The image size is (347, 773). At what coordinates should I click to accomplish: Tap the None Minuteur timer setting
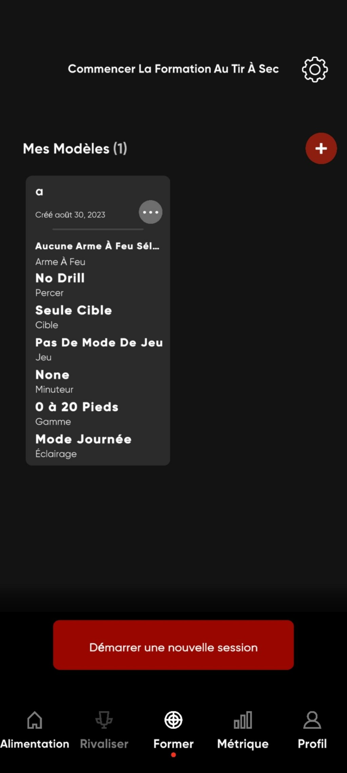coord(53,375)
